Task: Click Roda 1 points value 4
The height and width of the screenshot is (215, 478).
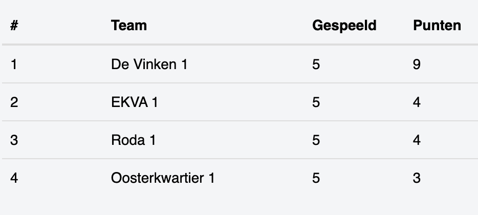Action: 417,140
